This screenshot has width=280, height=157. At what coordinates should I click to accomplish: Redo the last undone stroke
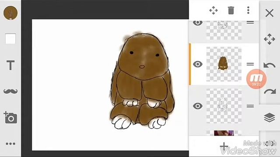[269, 92]
